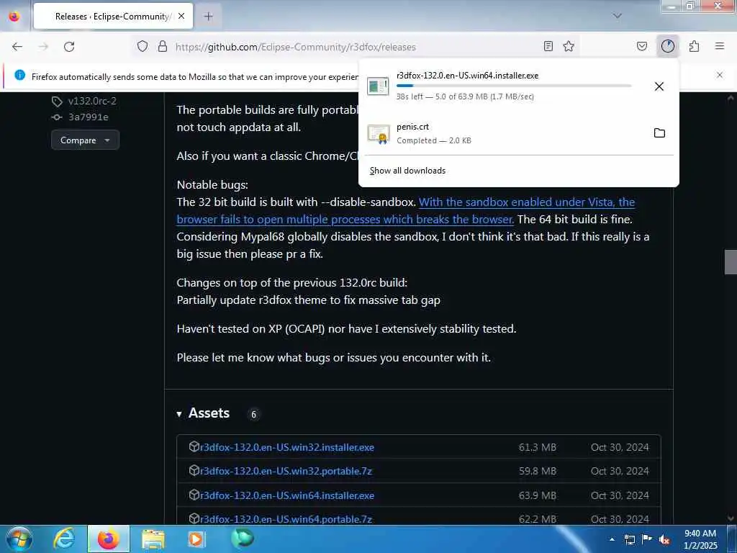This screenshot has height=553, width=737.
Task: Click the Firefox taskbar icon
Action: point(108,539)
